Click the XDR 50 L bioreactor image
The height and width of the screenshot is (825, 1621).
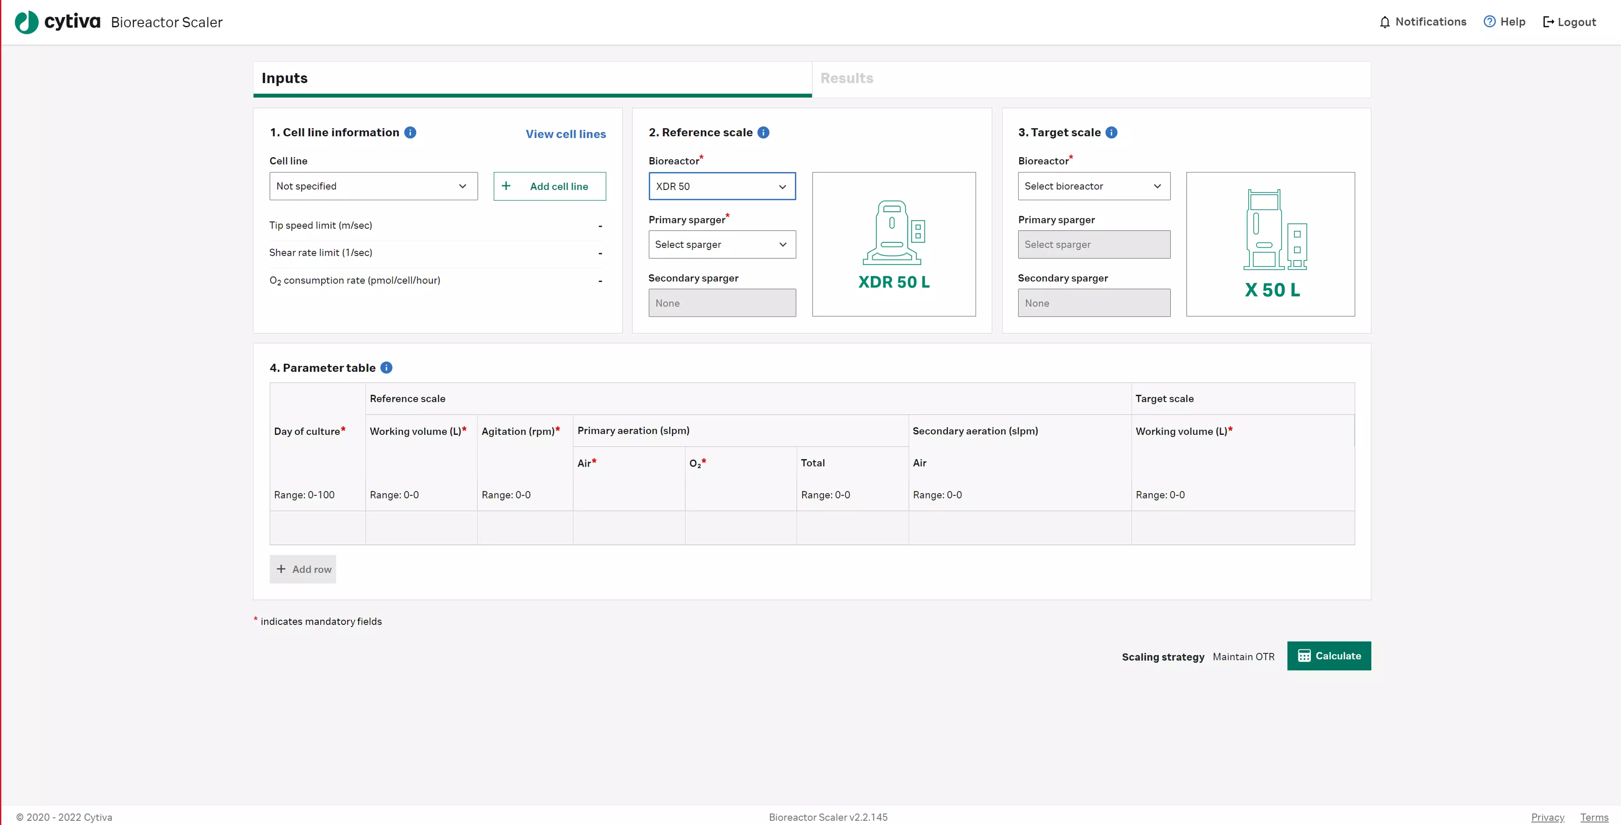[893, 244]
